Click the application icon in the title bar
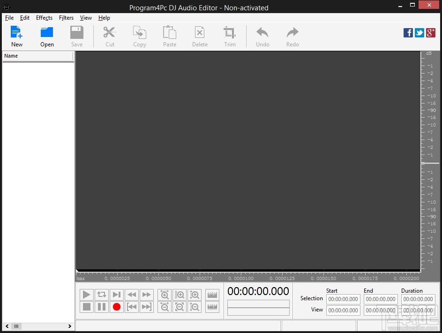Screen dimensions: 442x333 click(6, 7)
